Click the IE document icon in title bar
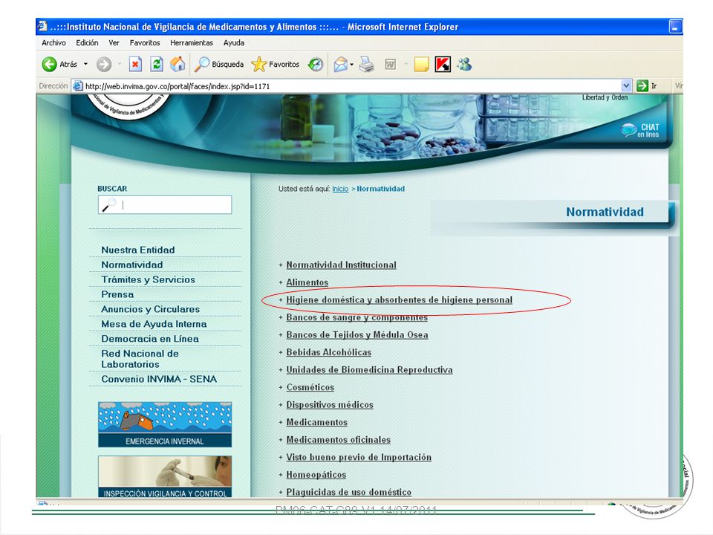The height and width of the screenshot is (535, 713). tap(42, 26)
